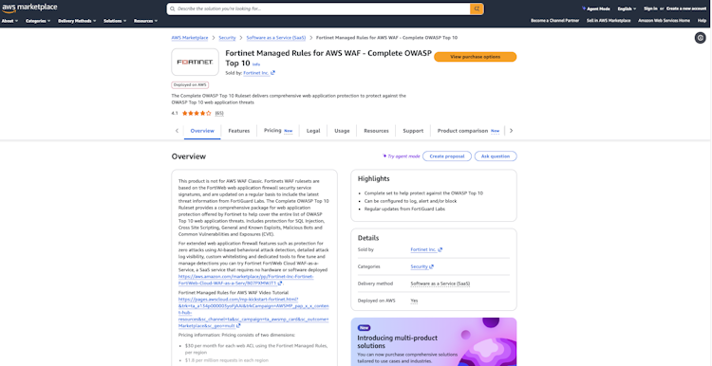Switch to the Support tab
712x366 pixels.
pos(413,131)
